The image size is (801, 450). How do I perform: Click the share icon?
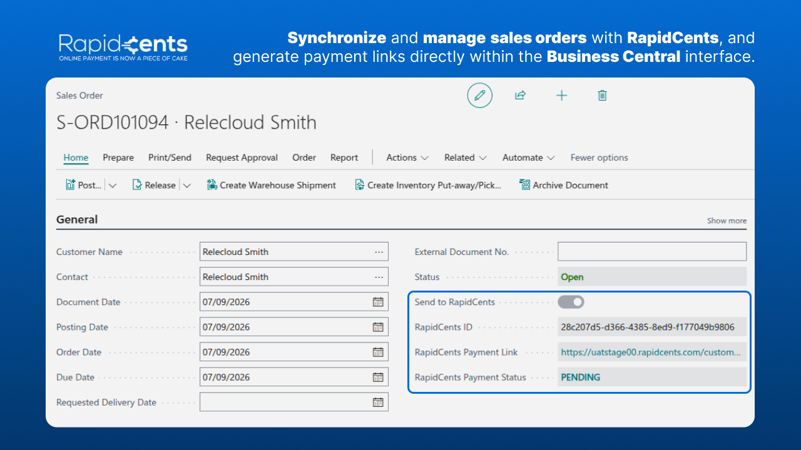[x=520, y=96]
